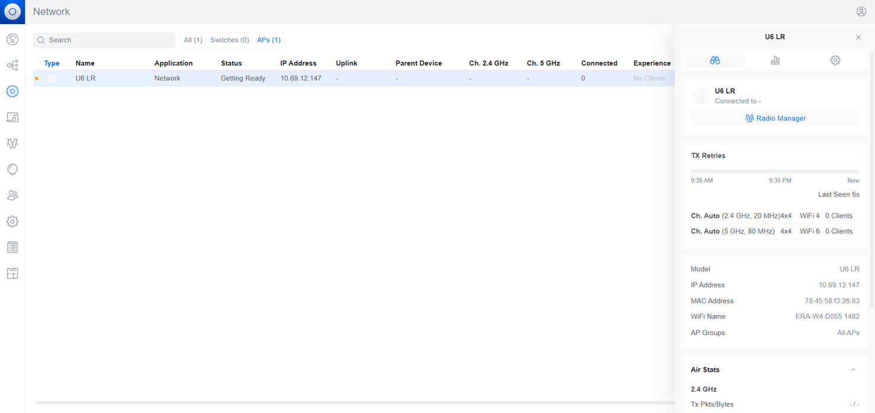Screen dimensions: 875x413
Task: Click the panel IP Address value 10.69.12.147
Action: (x=839, y=285)
